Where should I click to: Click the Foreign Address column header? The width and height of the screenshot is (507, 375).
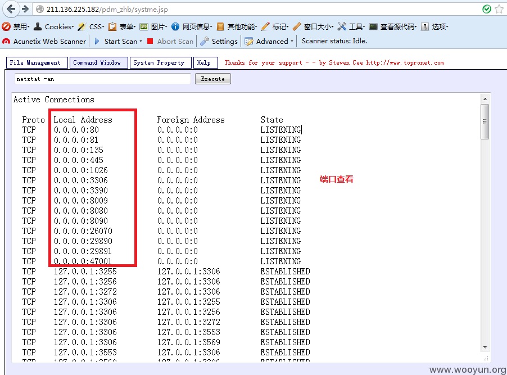pyautogui.click(x=191, y=120)
